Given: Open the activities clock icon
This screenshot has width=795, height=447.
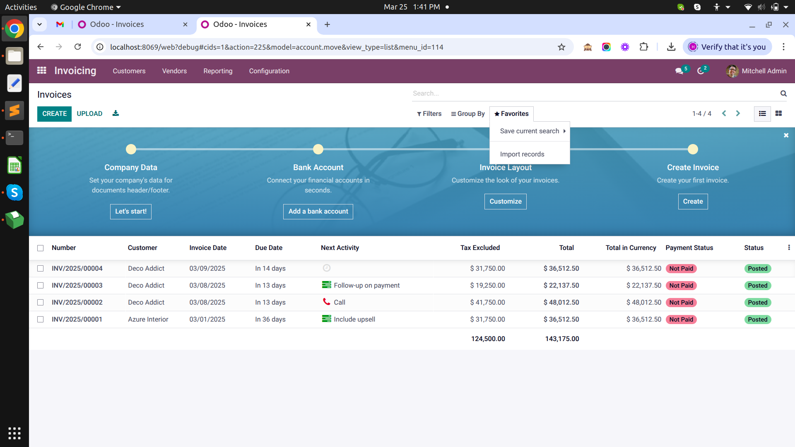Looking at the screenshot, I should 701,71.
